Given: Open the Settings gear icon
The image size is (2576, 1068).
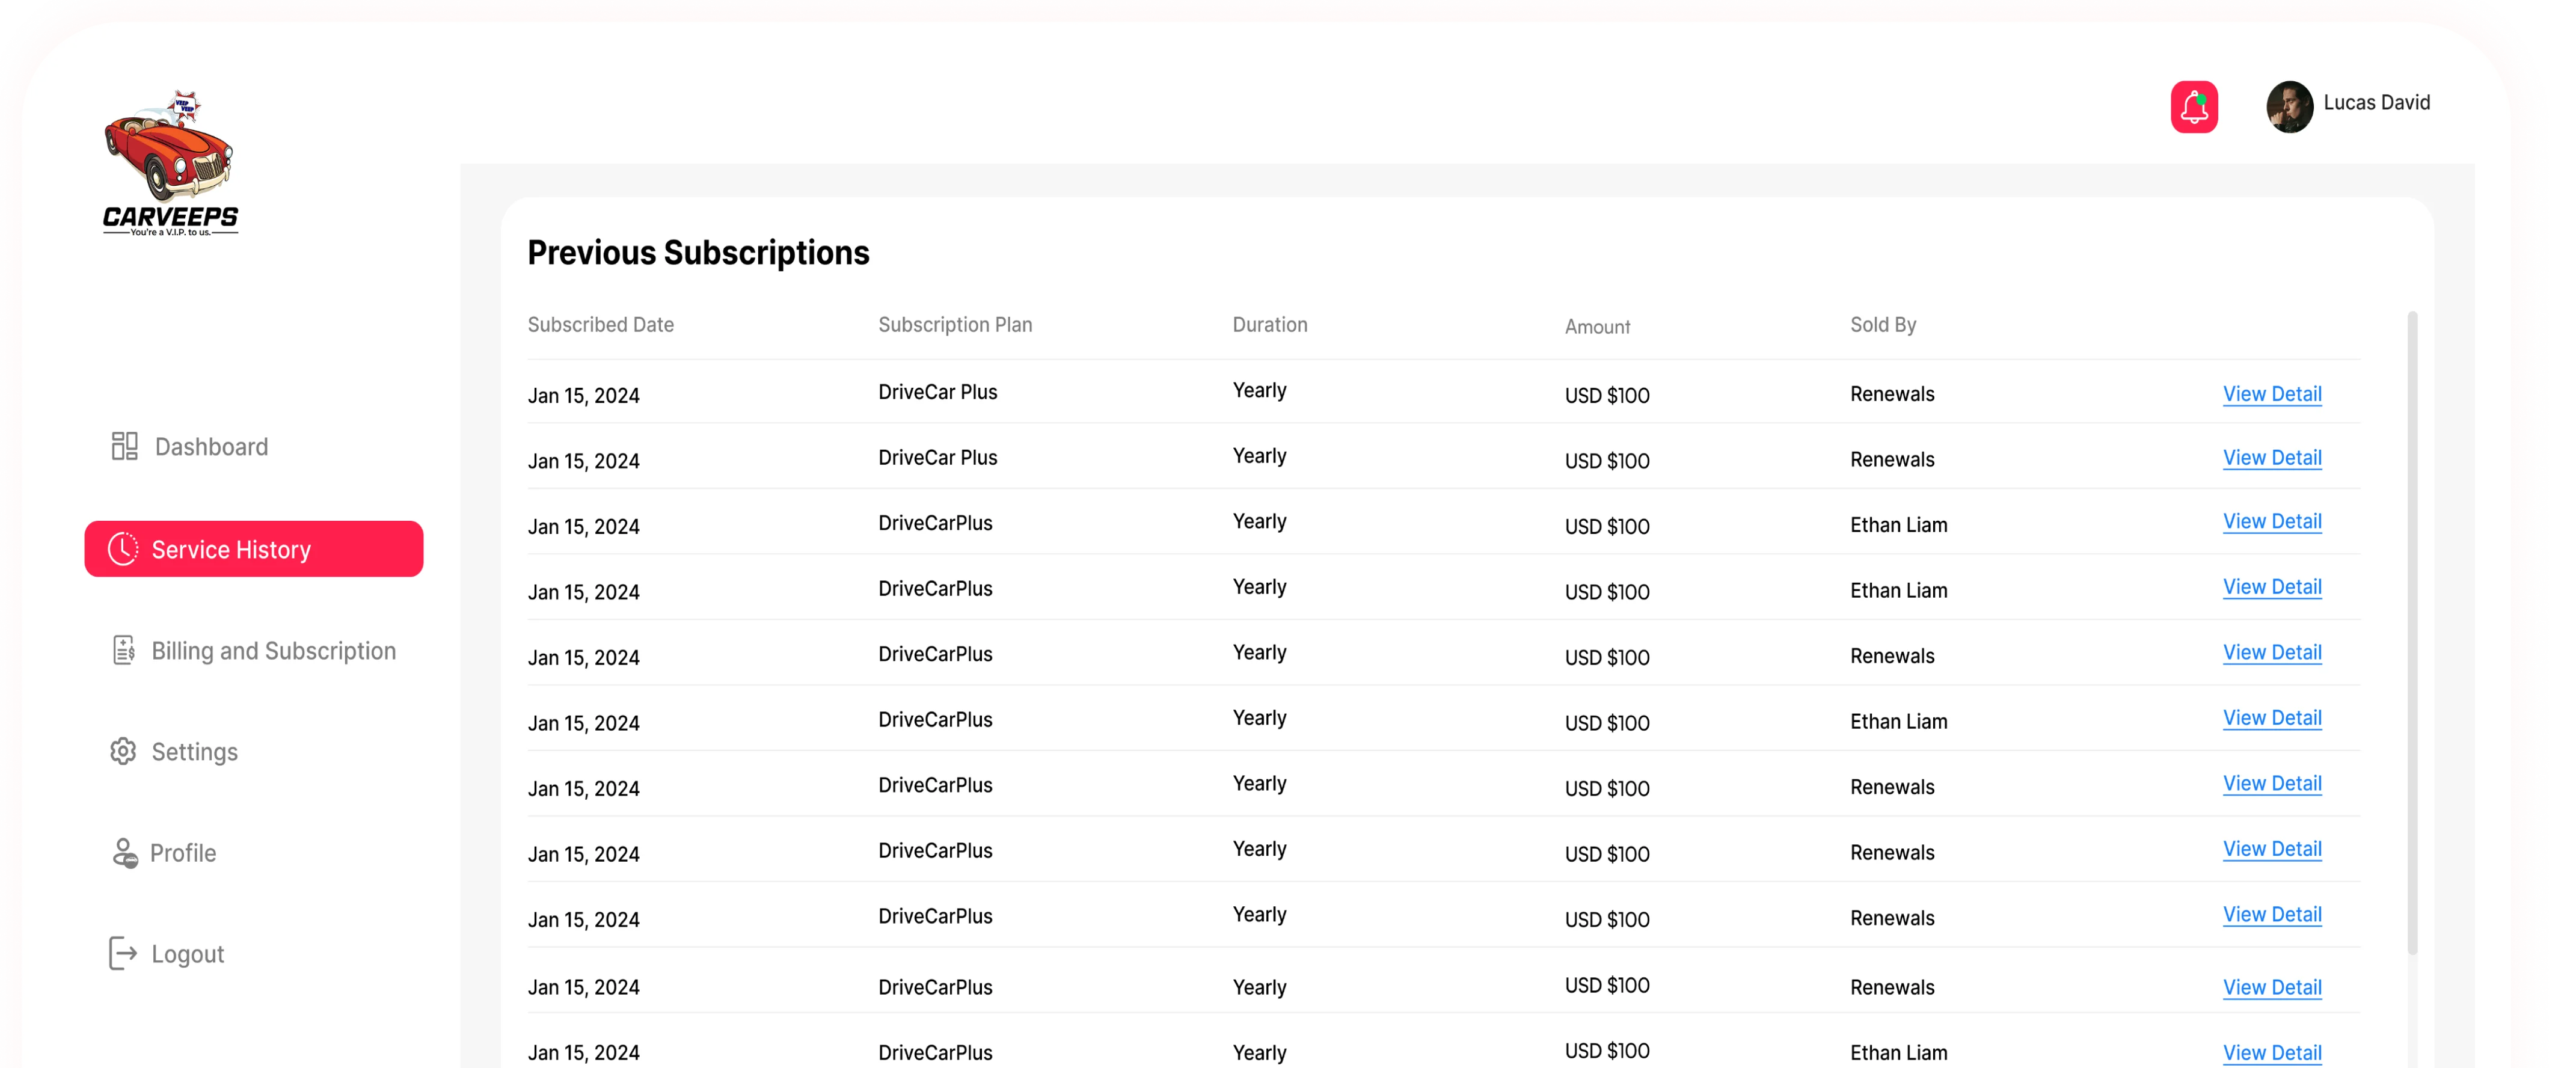Looking at the screenshot, I should (123, 751).
